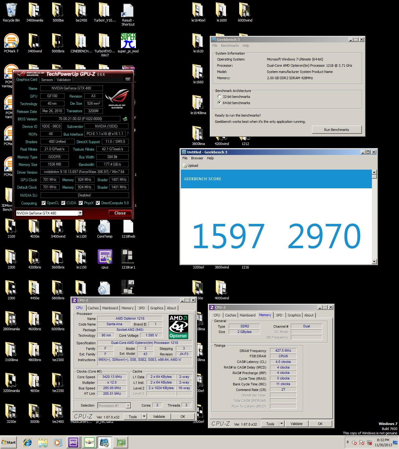This screenshot has height=449, width=399.
Task: Click the Start button
Action: [9, 442]
